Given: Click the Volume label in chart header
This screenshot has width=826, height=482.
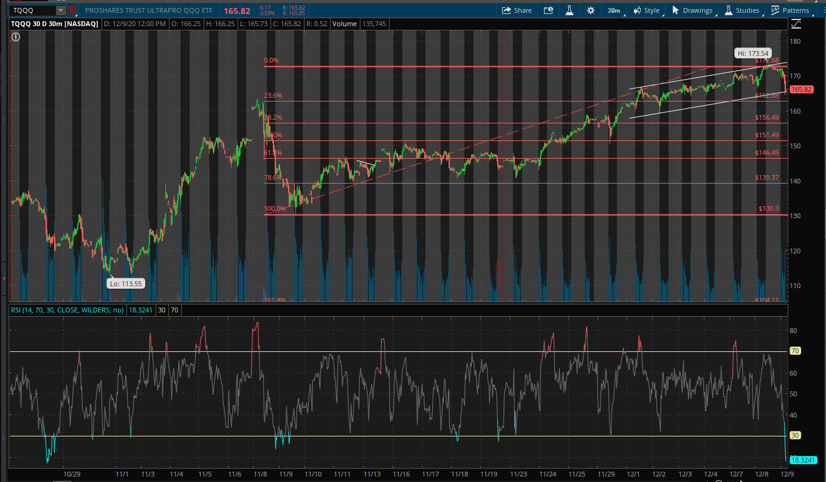Looking at the screenshot, I should [x=345, y=24].
